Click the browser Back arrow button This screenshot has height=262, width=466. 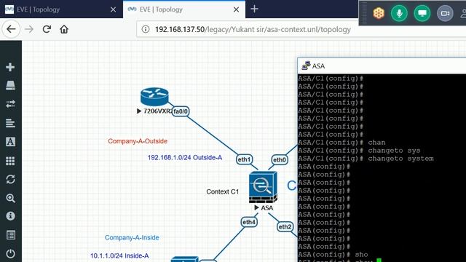tap(11, 29)
